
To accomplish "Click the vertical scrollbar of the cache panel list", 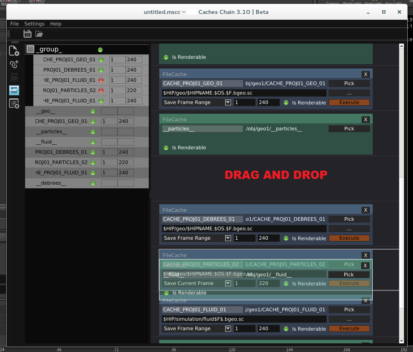I will [x=401, y=123].
